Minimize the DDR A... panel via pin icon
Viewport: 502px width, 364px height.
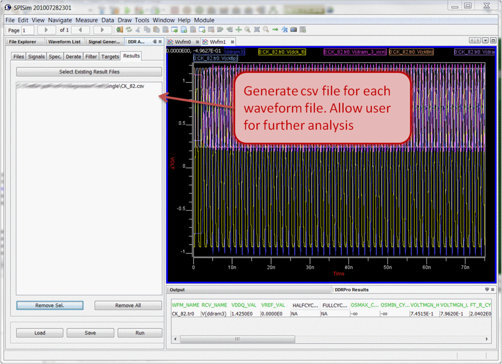click(x=155, y=42)
